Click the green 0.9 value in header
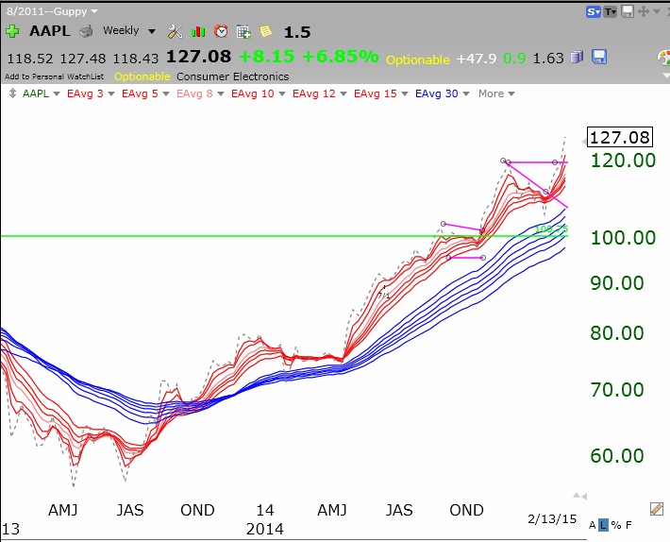The height and width of the screenshot is (542, 670). [x=514, y=59]
